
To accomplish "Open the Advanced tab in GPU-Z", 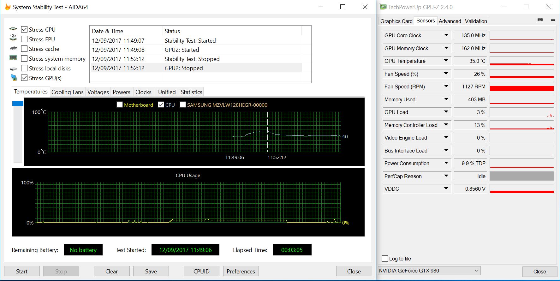I will coord(450,21).
